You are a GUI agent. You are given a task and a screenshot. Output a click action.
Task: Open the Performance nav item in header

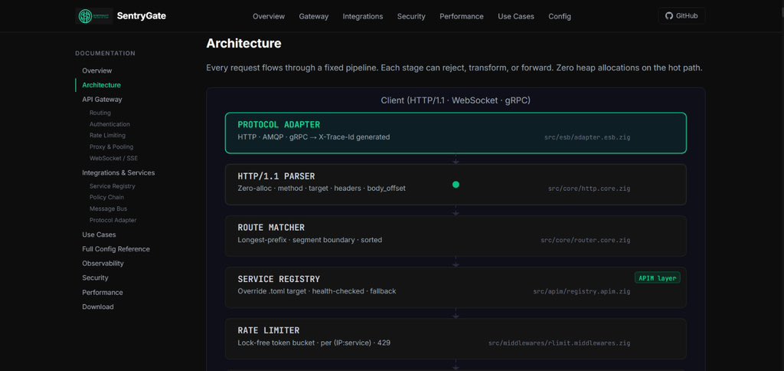tap(462, 17)
